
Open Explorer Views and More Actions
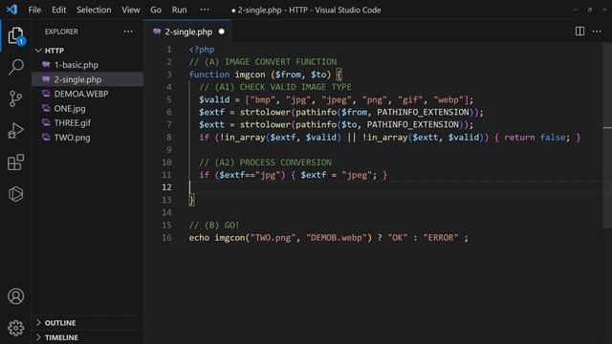point(128,32)
